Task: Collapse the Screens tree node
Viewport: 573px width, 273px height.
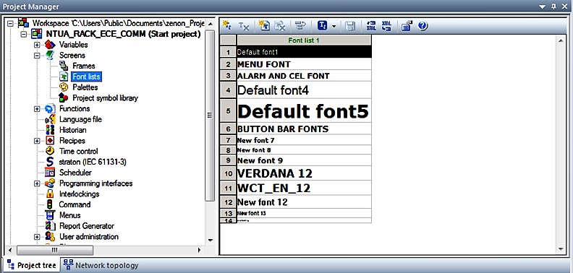Action: pyautogui.click(x=37, y=56)
